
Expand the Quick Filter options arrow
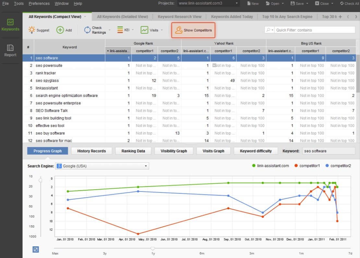272,30
